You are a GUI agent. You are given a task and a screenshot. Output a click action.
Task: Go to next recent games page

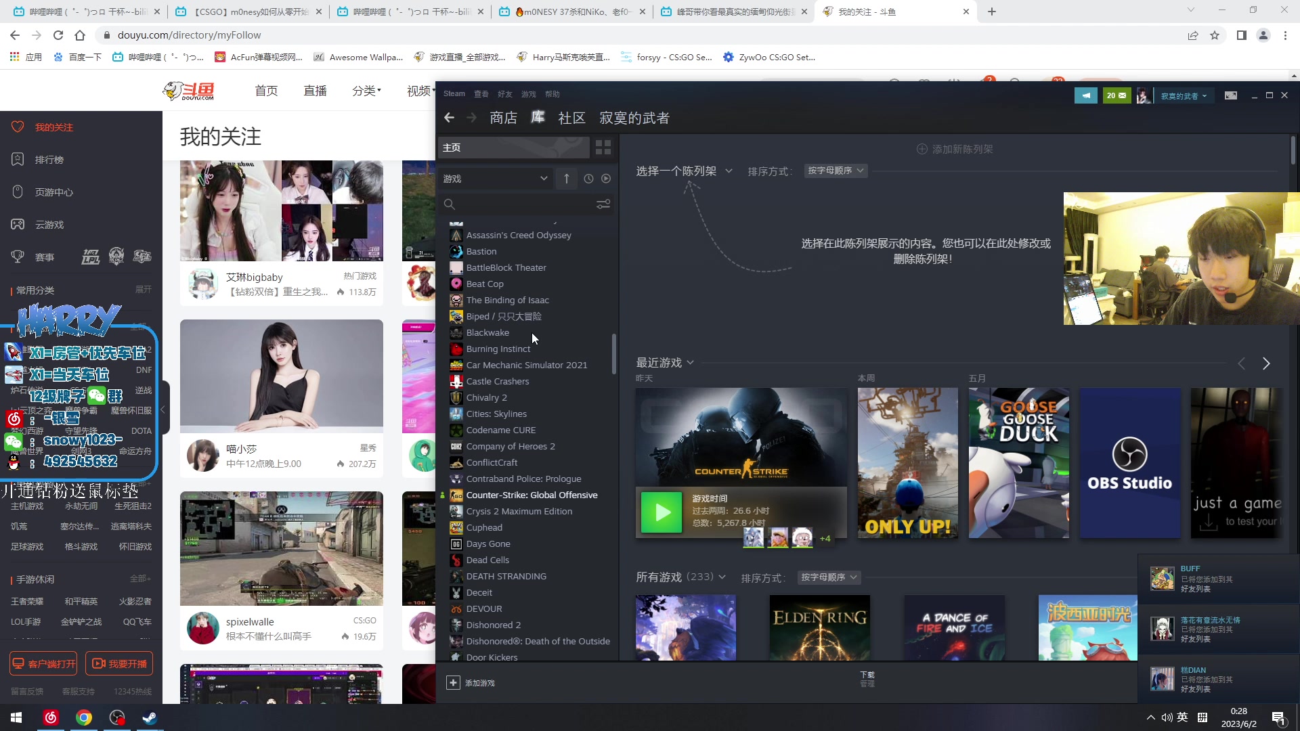1266,363
